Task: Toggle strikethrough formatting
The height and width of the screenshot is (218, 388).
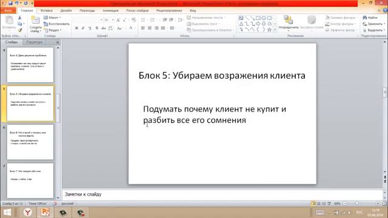Action: [x=104, y=28]
